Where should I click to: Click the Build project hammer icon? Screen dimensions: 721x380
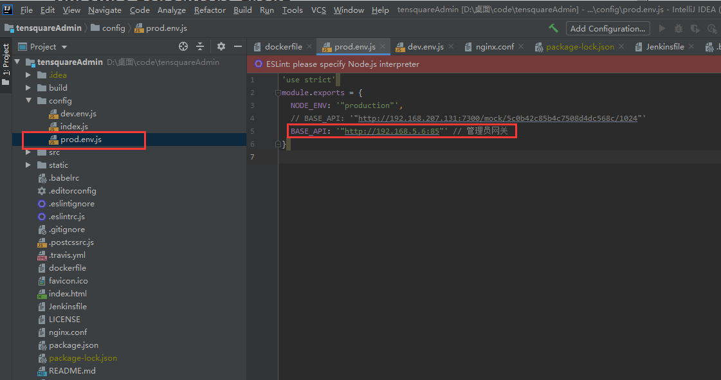[x=553, y=28]
